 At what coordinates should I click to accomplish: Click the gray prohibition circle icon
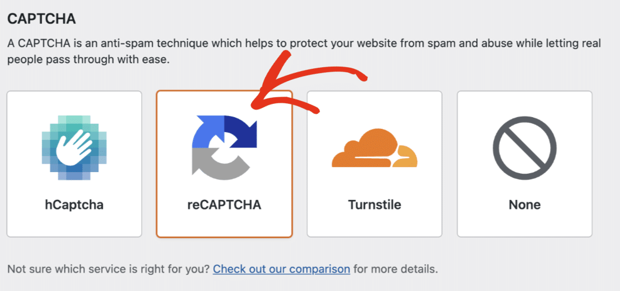tap(524, 148)
